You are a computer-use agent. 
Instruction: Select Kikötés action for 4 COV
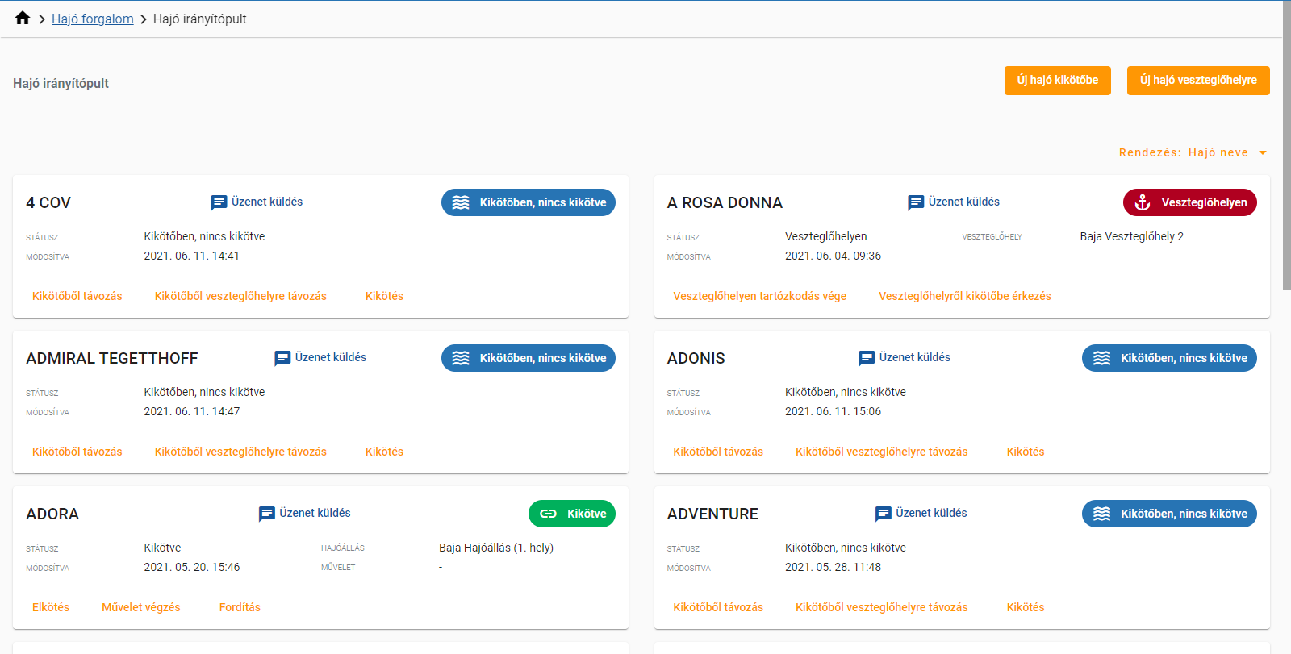pyautogui.click(x=384, y=296)
